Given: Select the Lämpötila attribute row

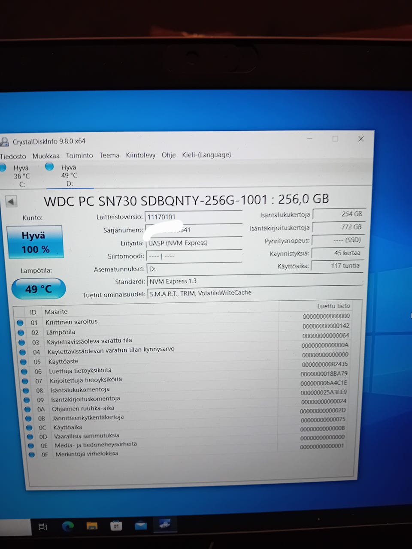Looking at the screenshot, I should pos(185,330).
